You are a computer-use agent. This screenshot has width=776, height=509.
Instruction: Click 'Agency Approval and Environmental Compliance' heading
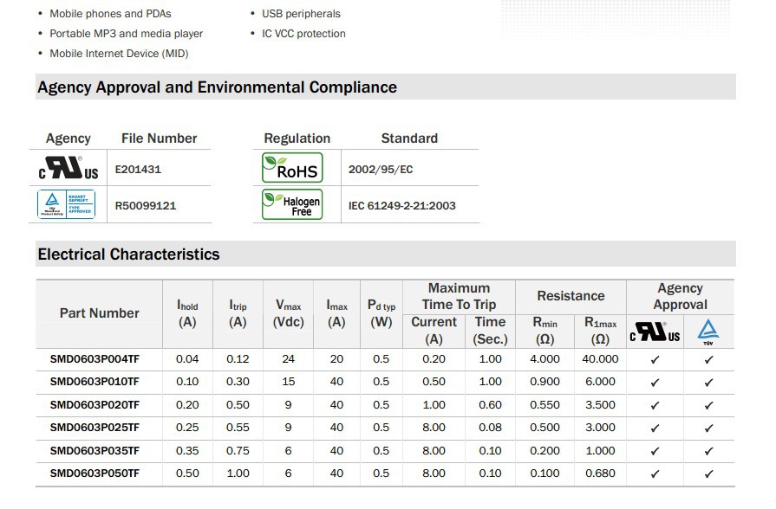click(x=218, y=87)
